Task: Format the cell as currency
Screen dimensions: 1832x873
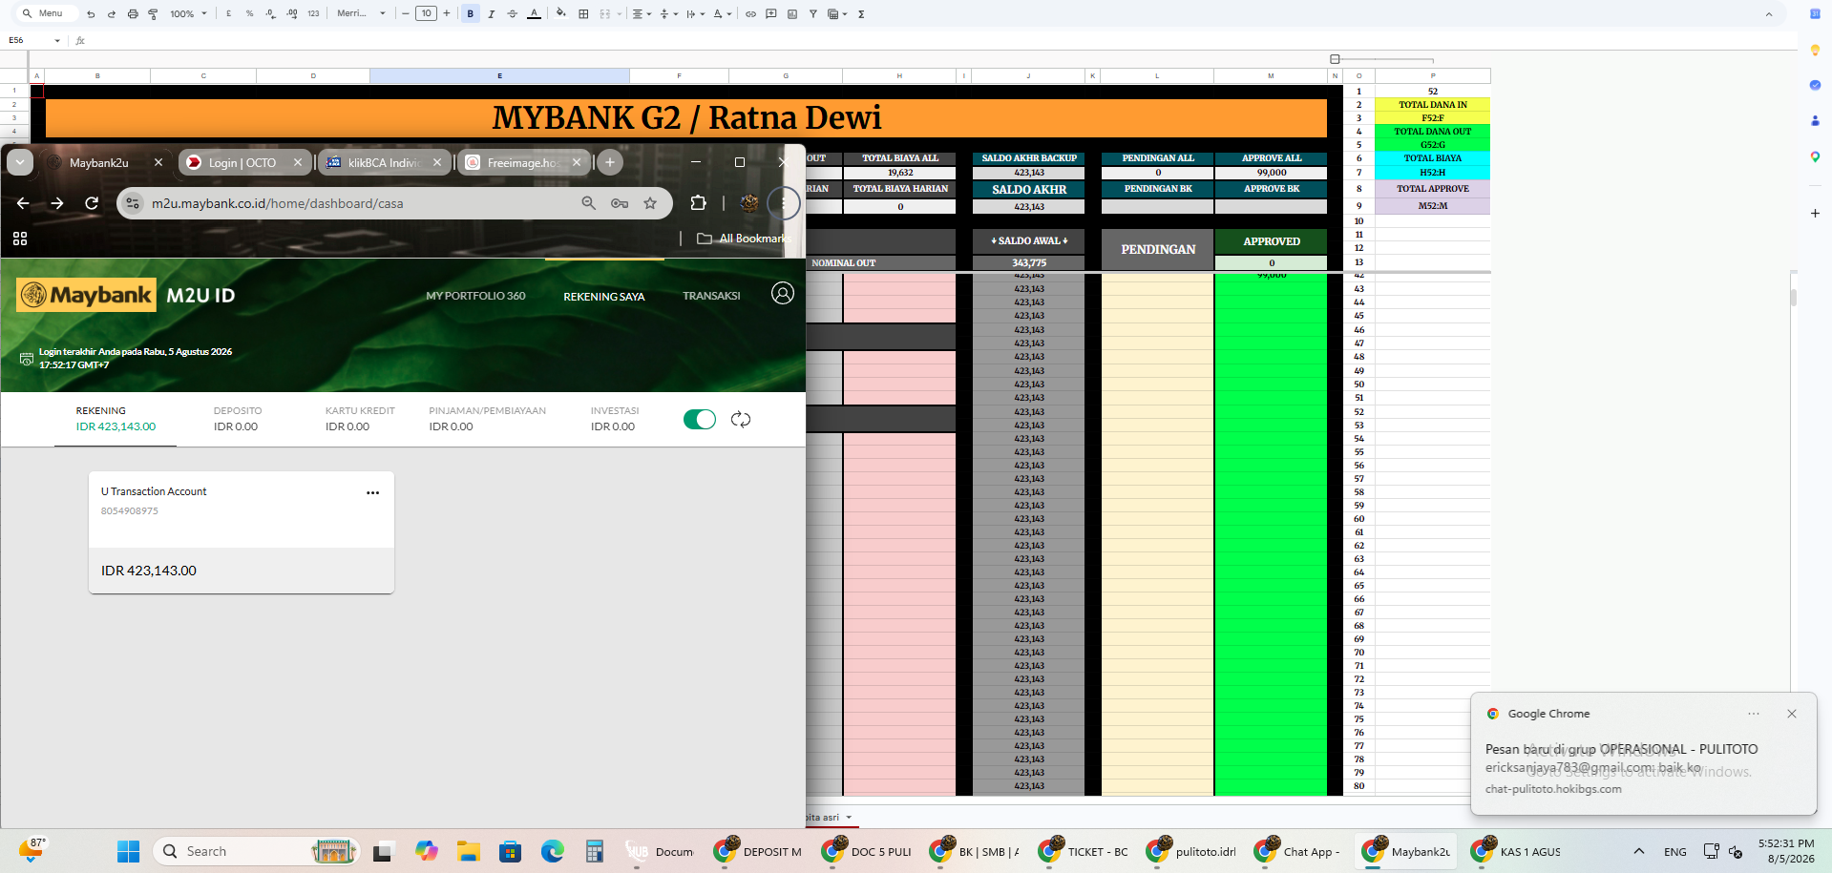Action: (x=229, y=14)
